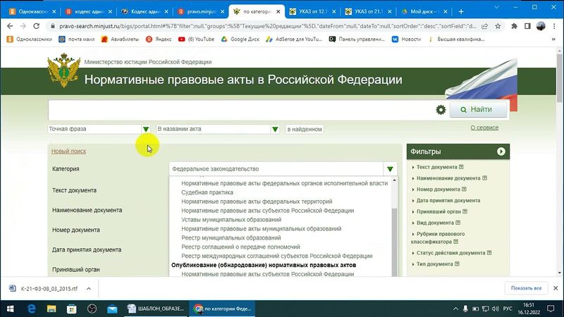The image size is (564, 317).
Task: Expand the Номер документа filter
Action: click(438, 189)
